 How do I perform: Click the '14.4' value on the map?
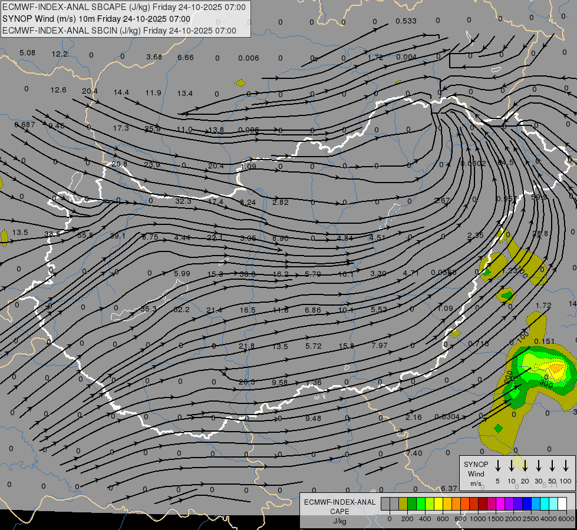coord(121,92)
